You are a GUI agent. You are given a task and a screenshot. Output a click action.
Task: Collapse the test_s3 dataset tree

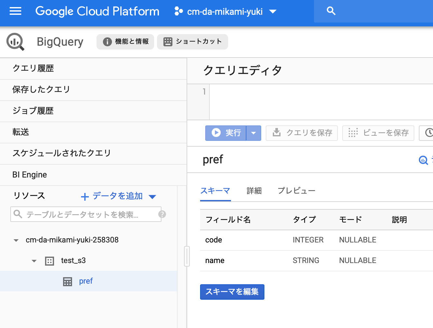(x=34, y=261)
